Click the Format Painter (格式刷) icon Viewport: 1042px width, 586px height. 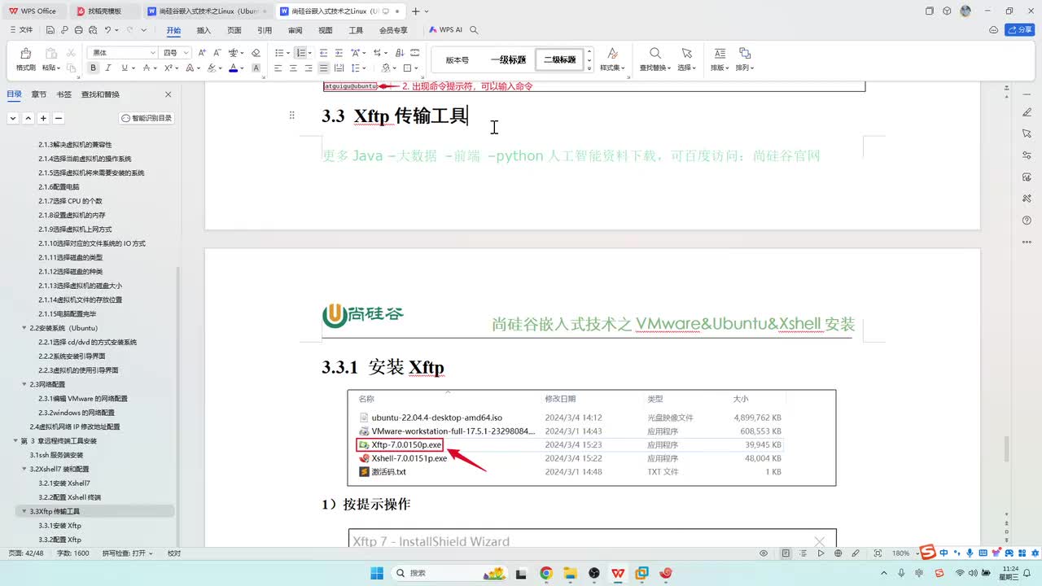tap(25, 53)
